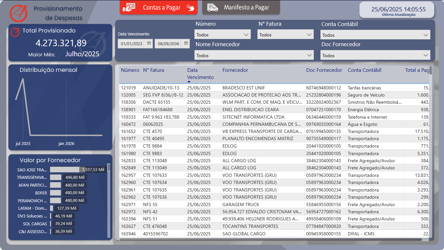Click the DIFAL - ICMS account cell
This screenshot has width=444, height=250.
(x=361, y=234)
